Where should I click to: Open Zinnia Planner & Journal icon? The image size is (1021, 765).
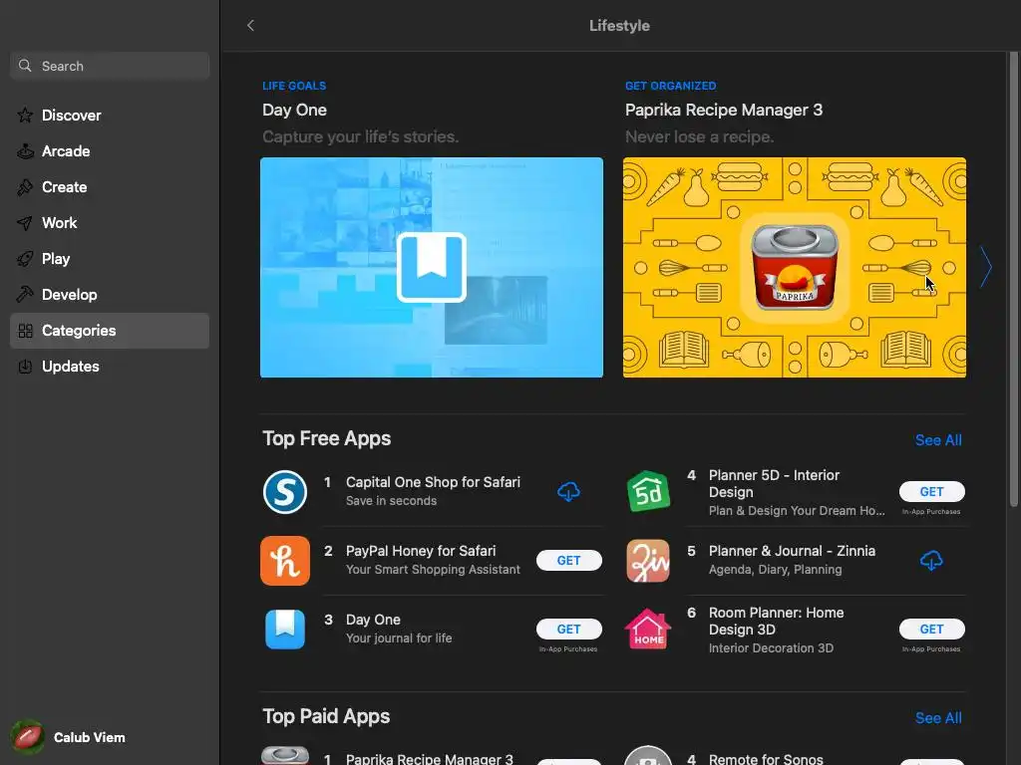click(x=648, y=561)
